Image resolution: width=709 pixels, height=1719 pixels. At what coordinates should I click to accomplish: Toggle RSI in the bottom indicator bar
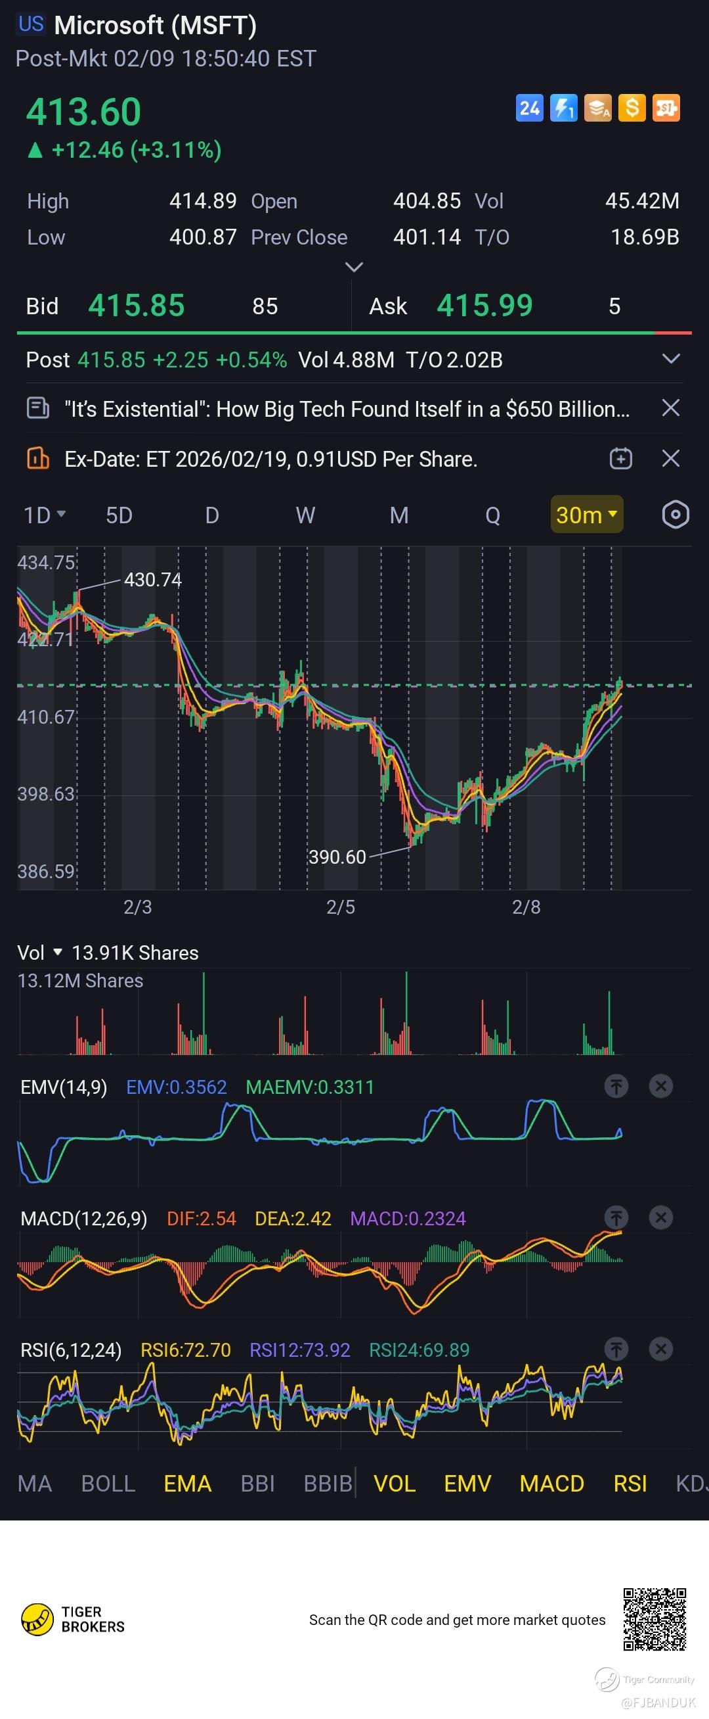630,1484
